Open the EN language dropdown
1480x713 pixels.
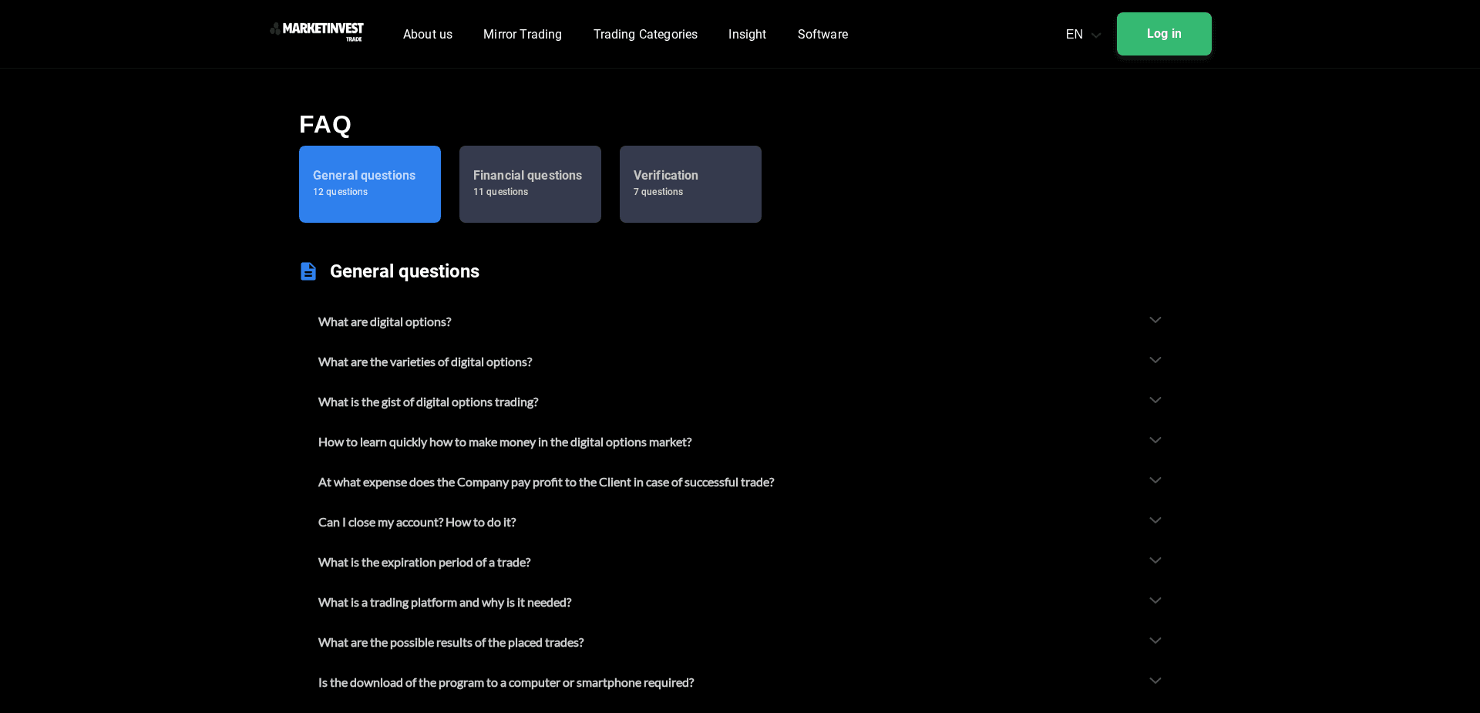point(1081,34)
